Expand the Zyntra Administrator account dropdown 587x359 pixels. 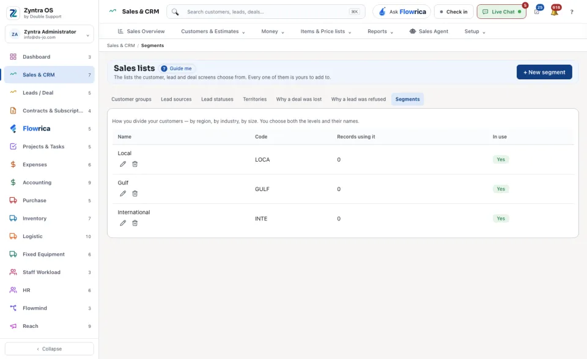(50, 34)
